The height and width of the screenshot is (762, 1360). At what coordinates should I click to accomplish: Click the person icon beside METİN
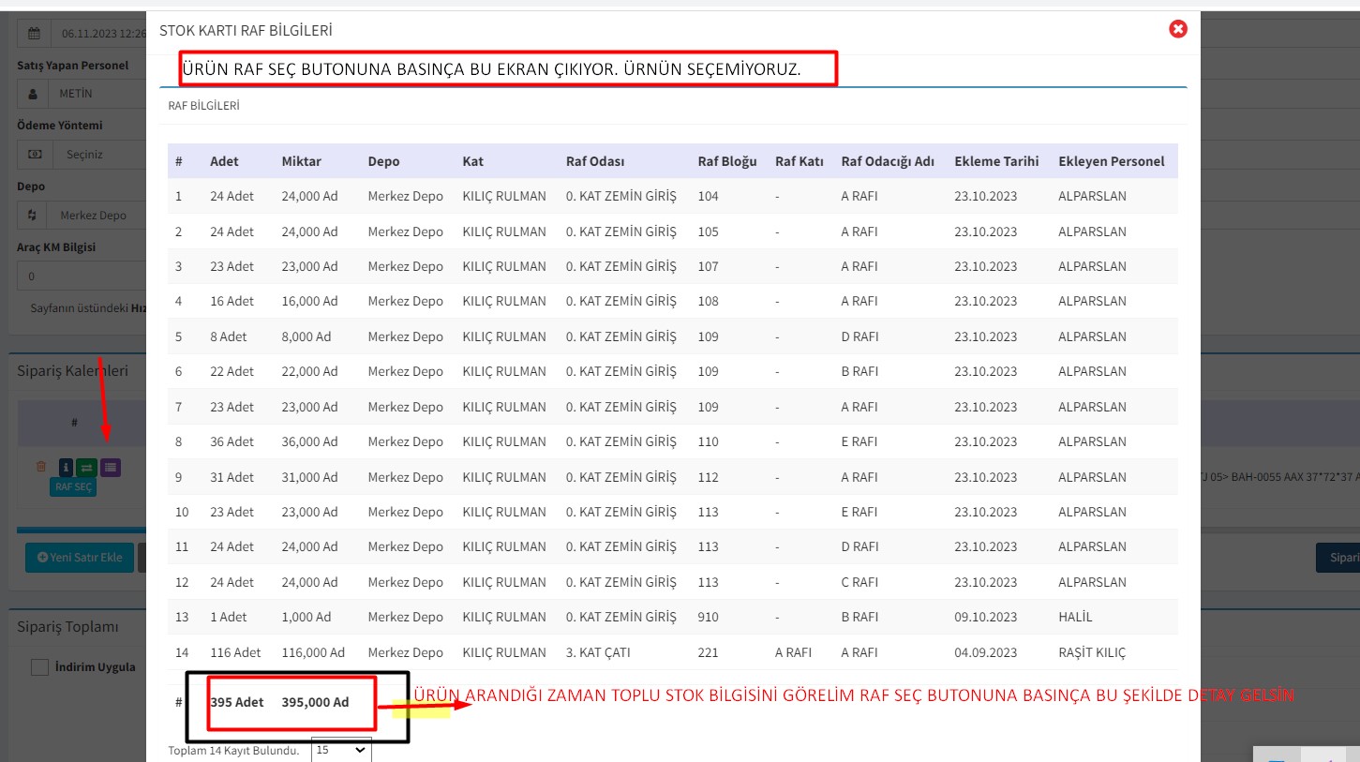click(x=34, y=94)
